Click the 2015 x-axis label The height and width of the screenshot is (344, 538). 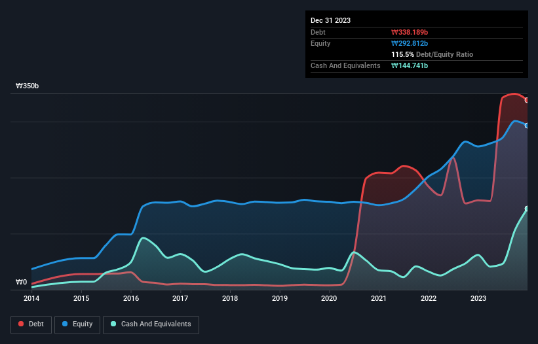[81, 298]
